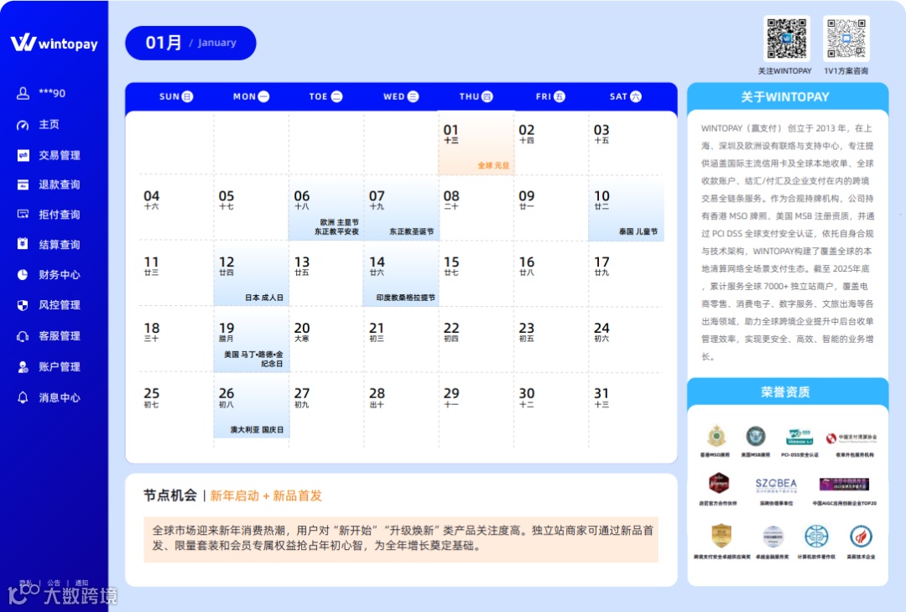906x612 pixels.
Task: Open 财务中心 menu item
Action: point(60,275)
